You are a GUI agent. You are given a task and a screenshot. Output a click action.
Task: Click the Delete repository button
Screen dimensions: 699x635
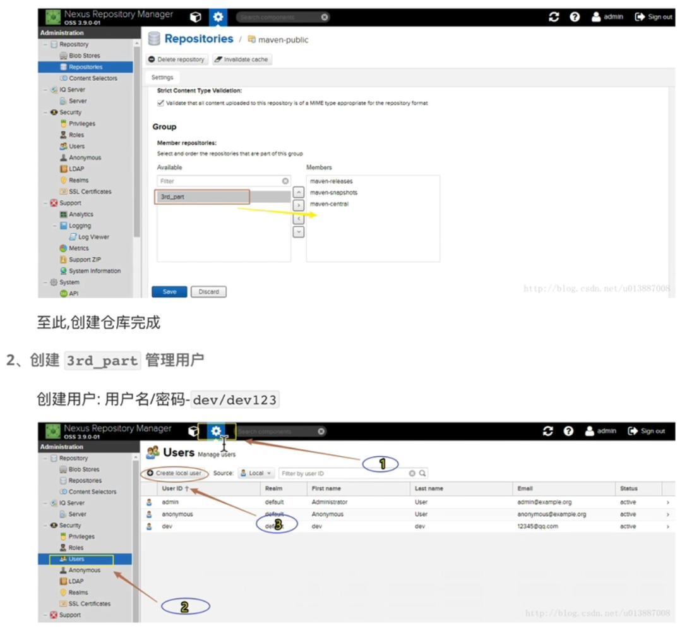(x=177, y=59)
